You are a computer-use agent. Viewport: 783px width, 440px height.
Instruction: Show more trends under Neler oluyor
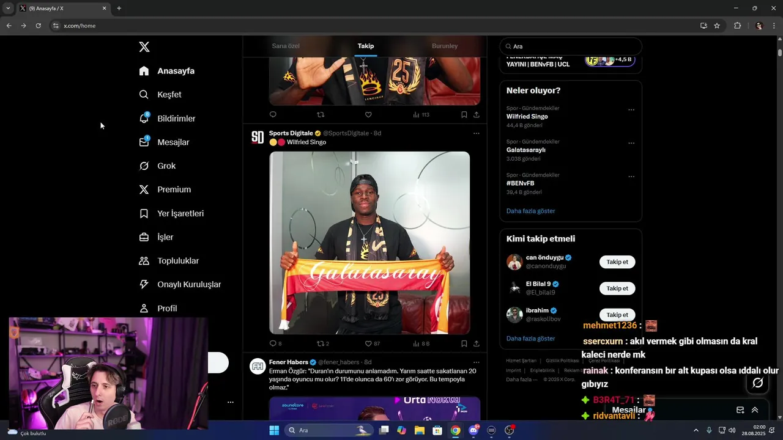point(530,211)
